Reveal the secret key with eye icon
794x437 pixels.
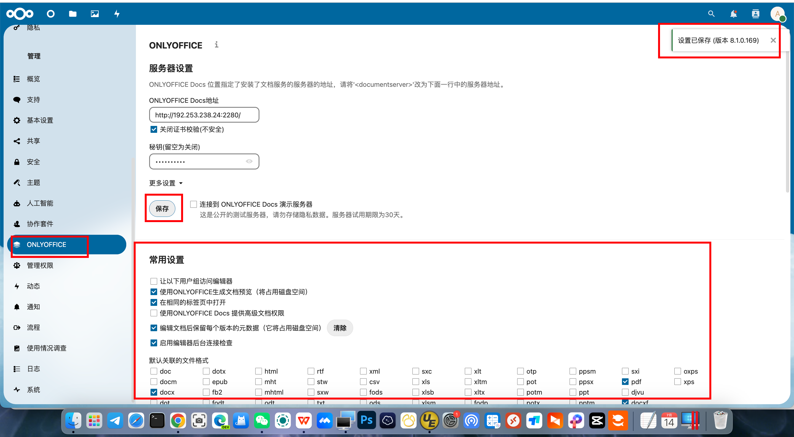pyautogui.click(x=249, y=161)
